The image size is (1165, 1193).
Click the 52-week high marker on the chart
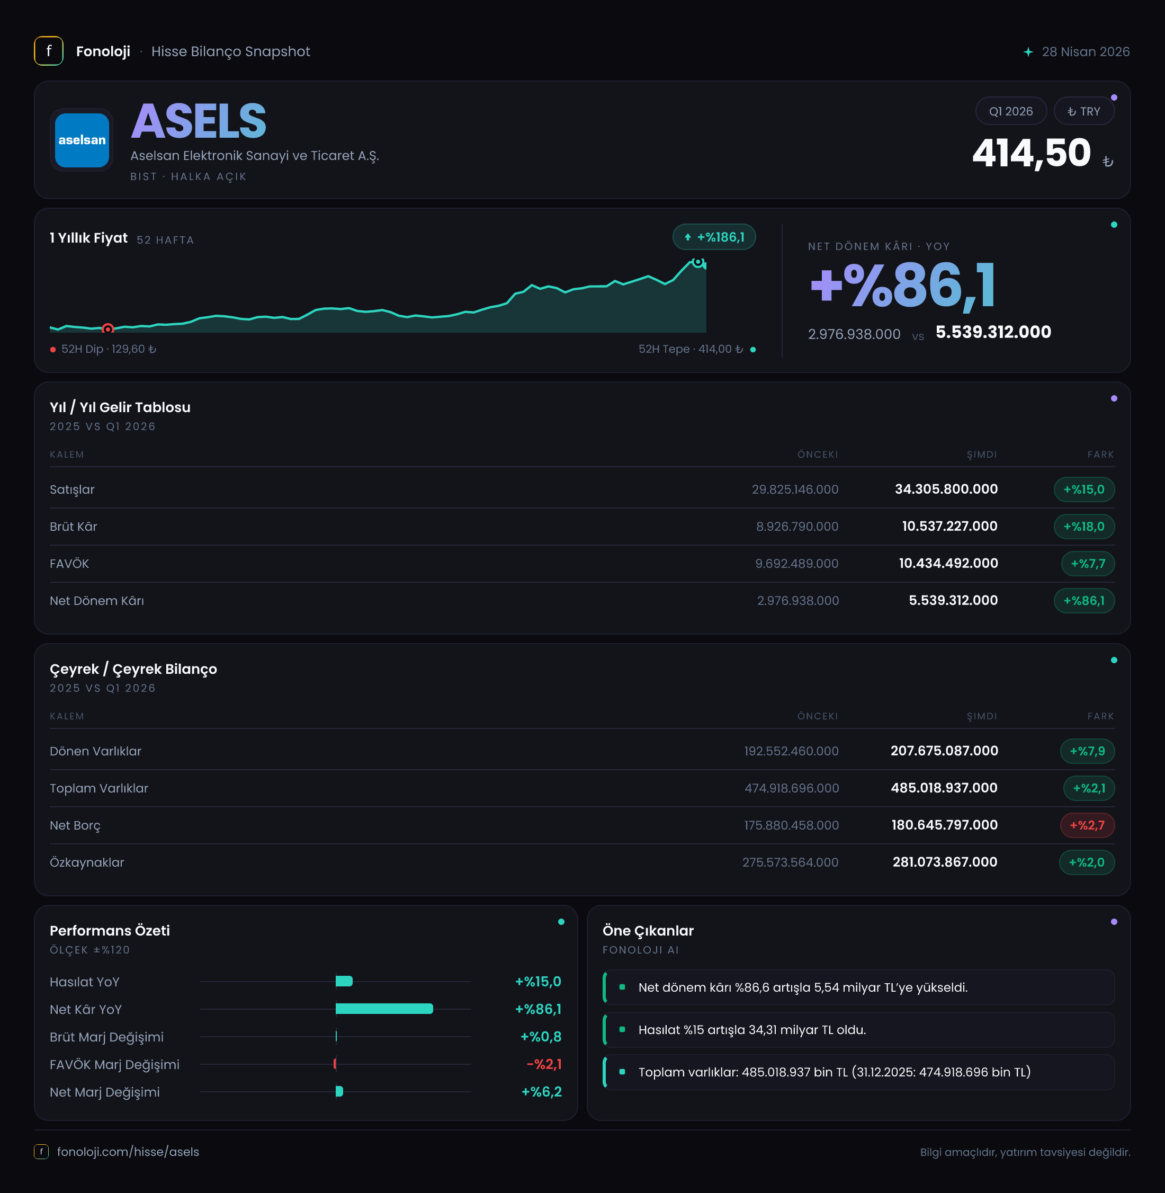(x=697, y=262)
